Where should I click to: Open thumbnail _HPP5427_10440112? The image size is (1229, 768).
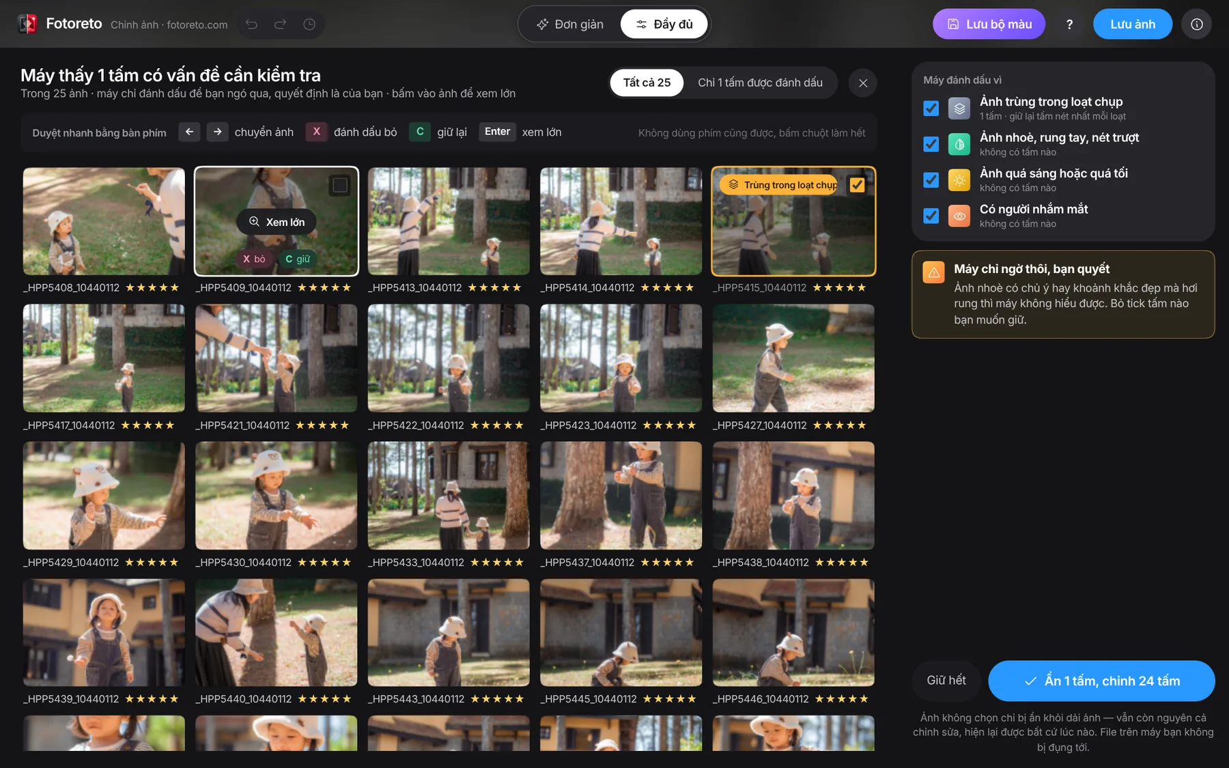793,358
